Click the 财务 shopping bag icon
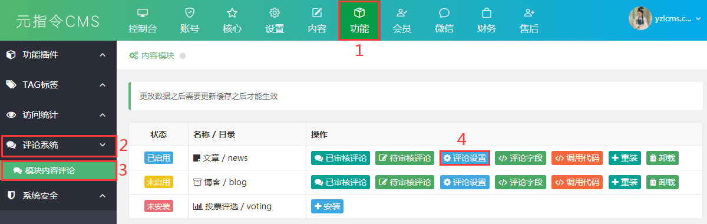Image resolution: width=707 pixels, height=224 pixels. [486, 12]
